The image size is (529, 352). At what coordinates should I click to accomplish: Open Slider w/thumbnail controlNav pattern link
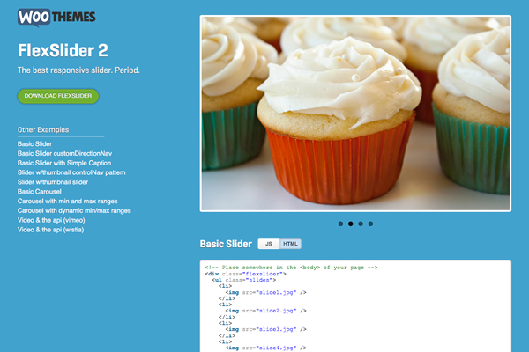[71, 172]
